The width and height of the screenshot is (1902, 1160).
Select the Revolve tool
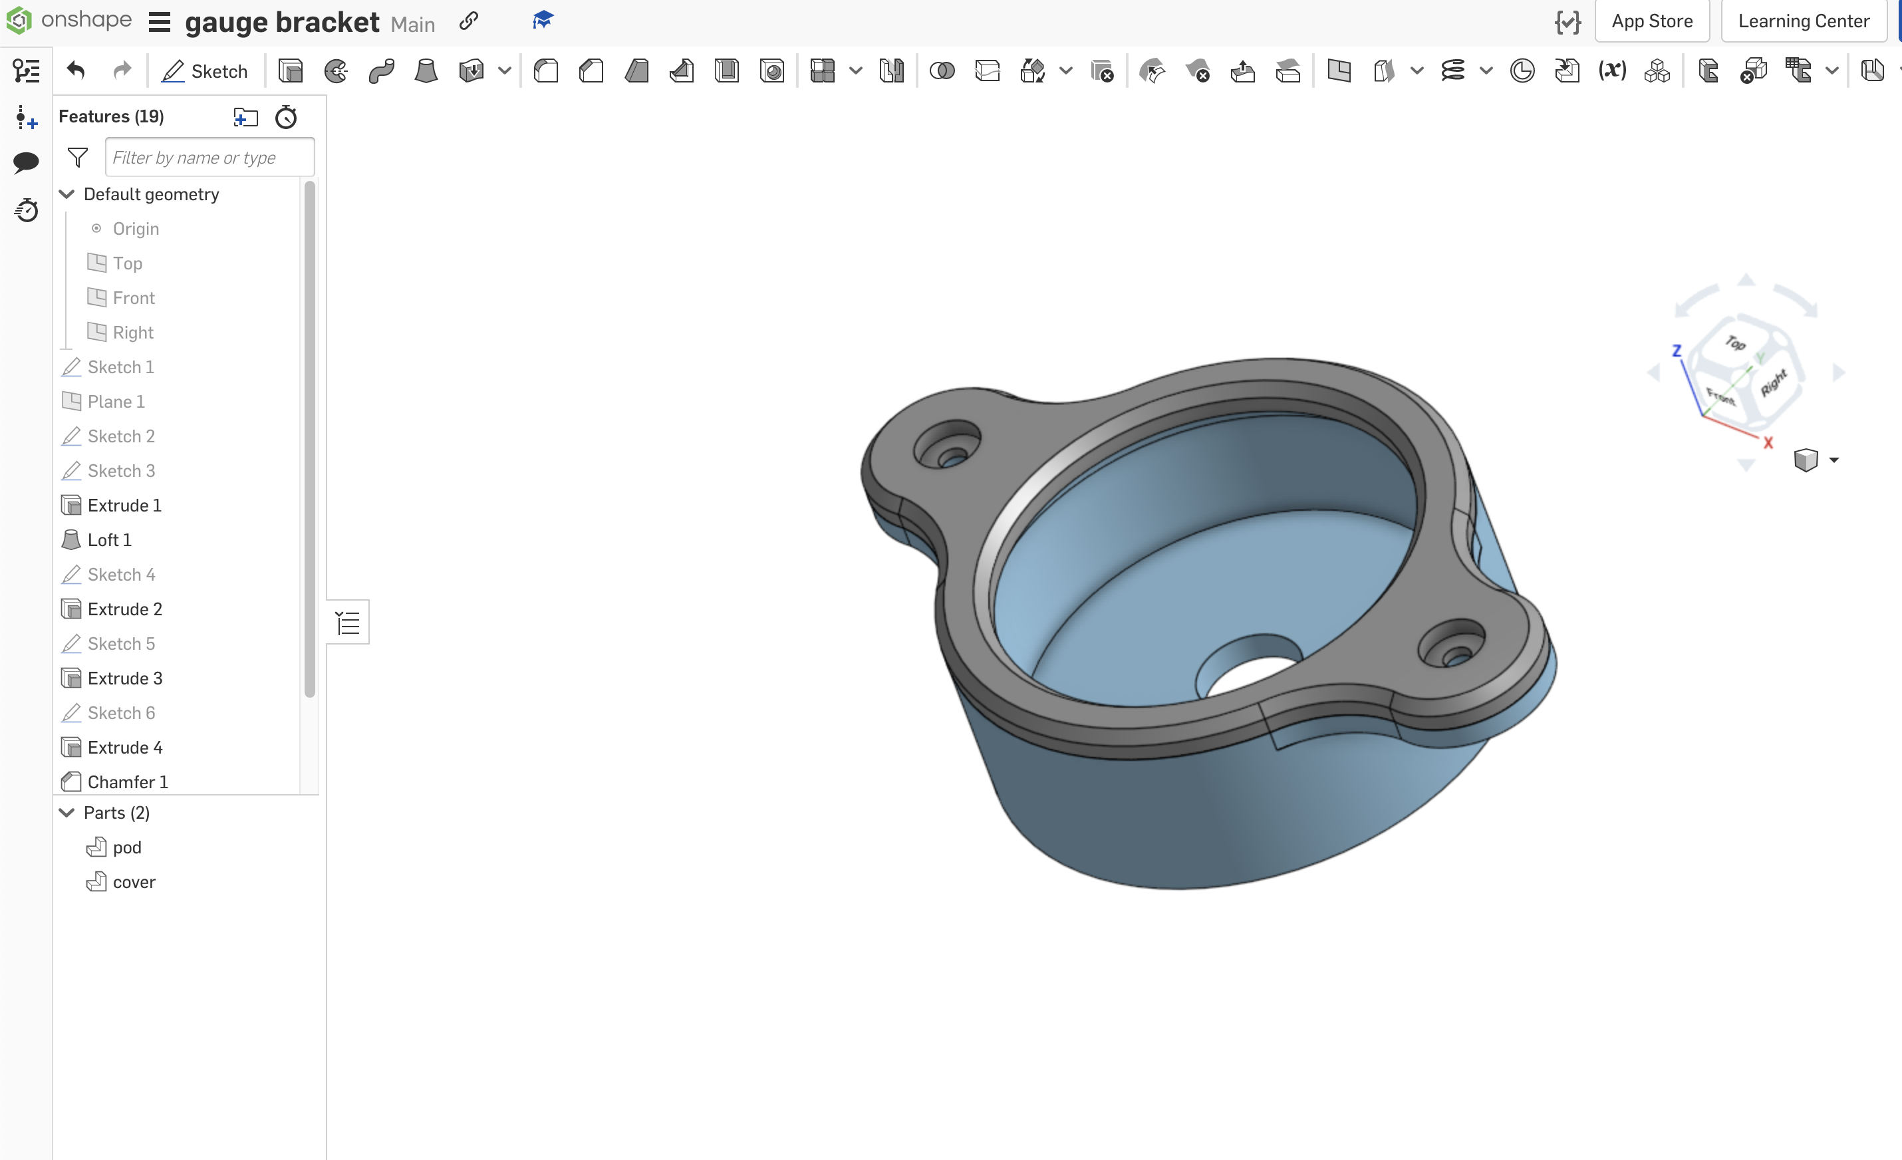[x=336, y=71]
